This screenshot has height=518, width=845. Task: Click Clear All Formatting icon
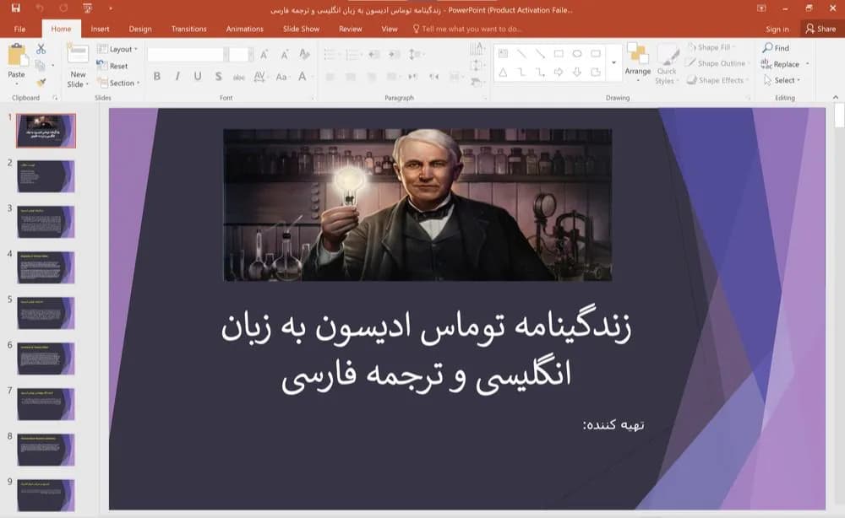(304, 54)
